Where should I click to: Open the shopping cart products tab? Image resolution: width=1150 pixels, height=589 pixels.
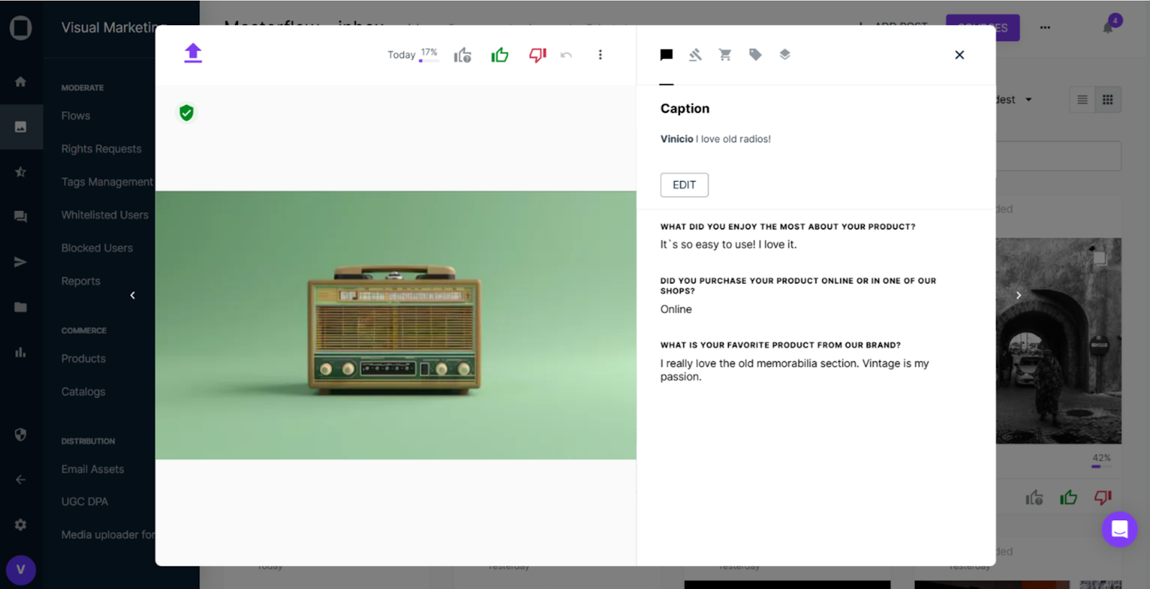(x=725, y=55)
